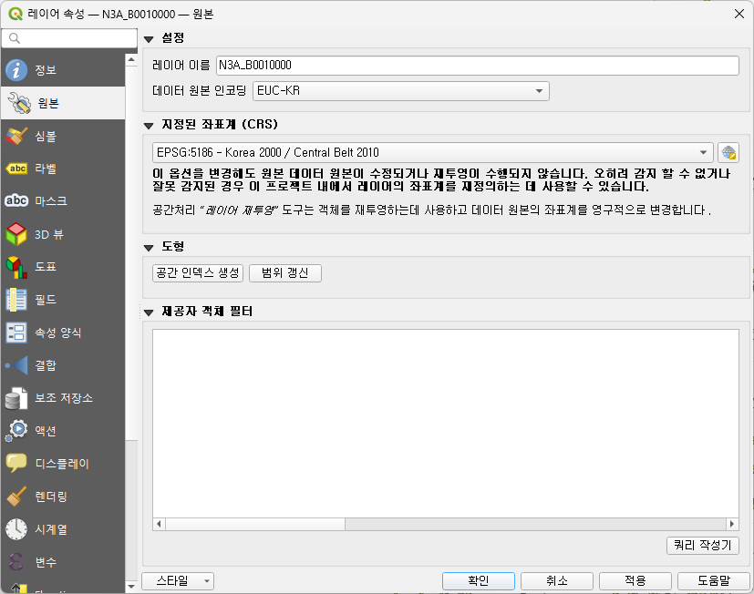Viewport: 754px width, 594px height.
Task: Open the 쿼리 작성기 query builder
Action: click(x=703, y=546)
